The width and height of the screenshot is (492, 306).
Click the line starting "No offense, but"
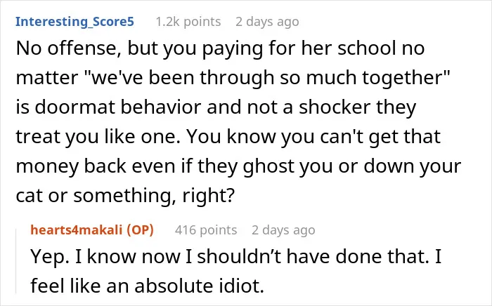pos(220,48)
